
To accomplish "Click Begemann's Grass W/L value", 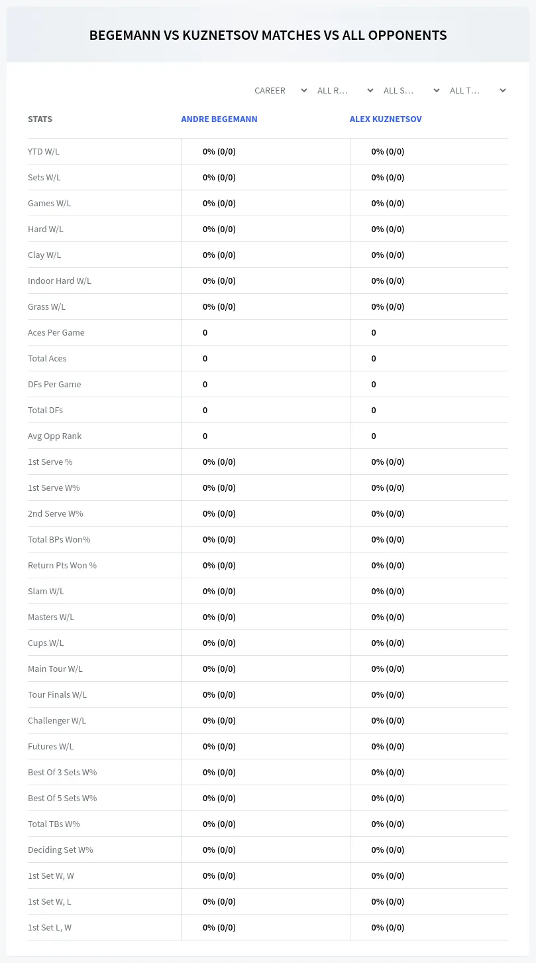I will tap(219, 306).
